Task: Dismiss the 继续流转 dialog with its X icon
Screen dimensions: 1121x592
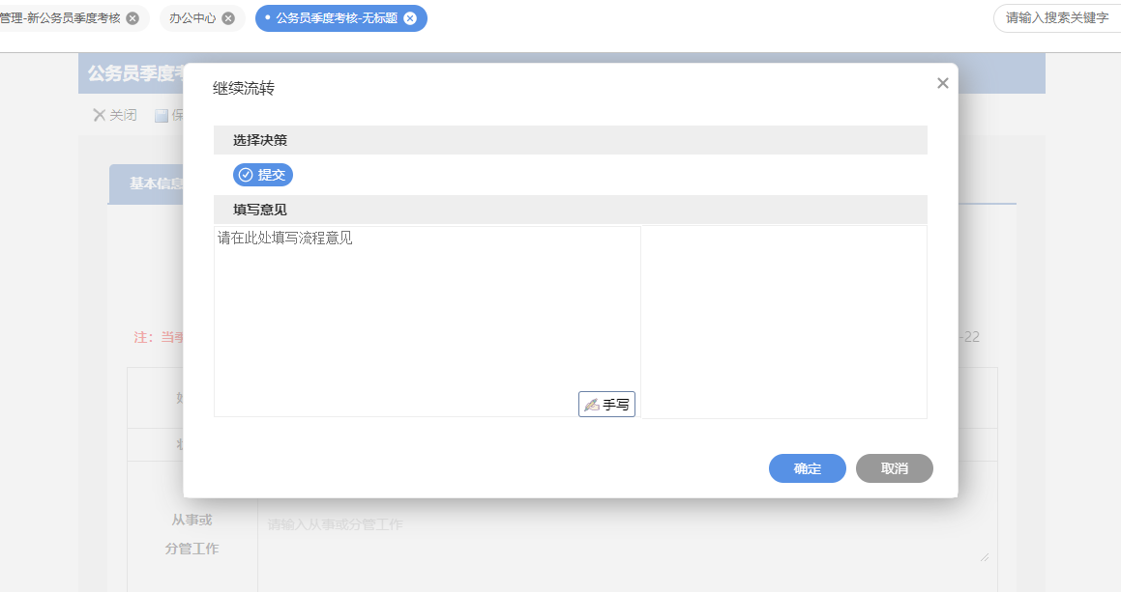Action: [943, 84]
